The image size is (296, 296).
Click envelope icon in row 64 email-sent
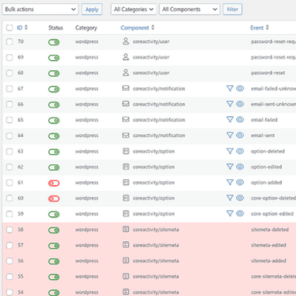pyautogui.click(x=126, y=135)
